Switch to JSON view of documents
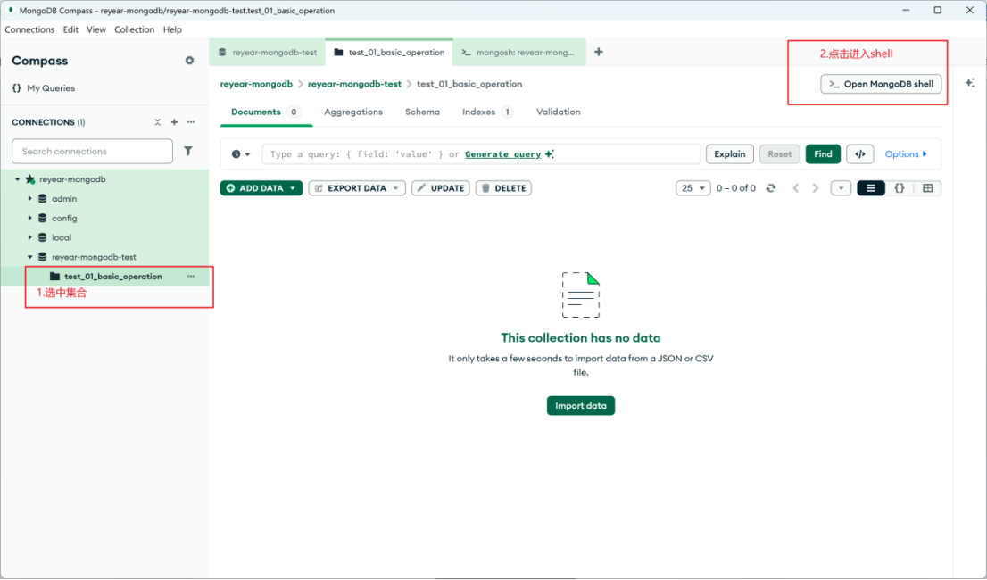987x580 pixels. (x=900, y=188)
